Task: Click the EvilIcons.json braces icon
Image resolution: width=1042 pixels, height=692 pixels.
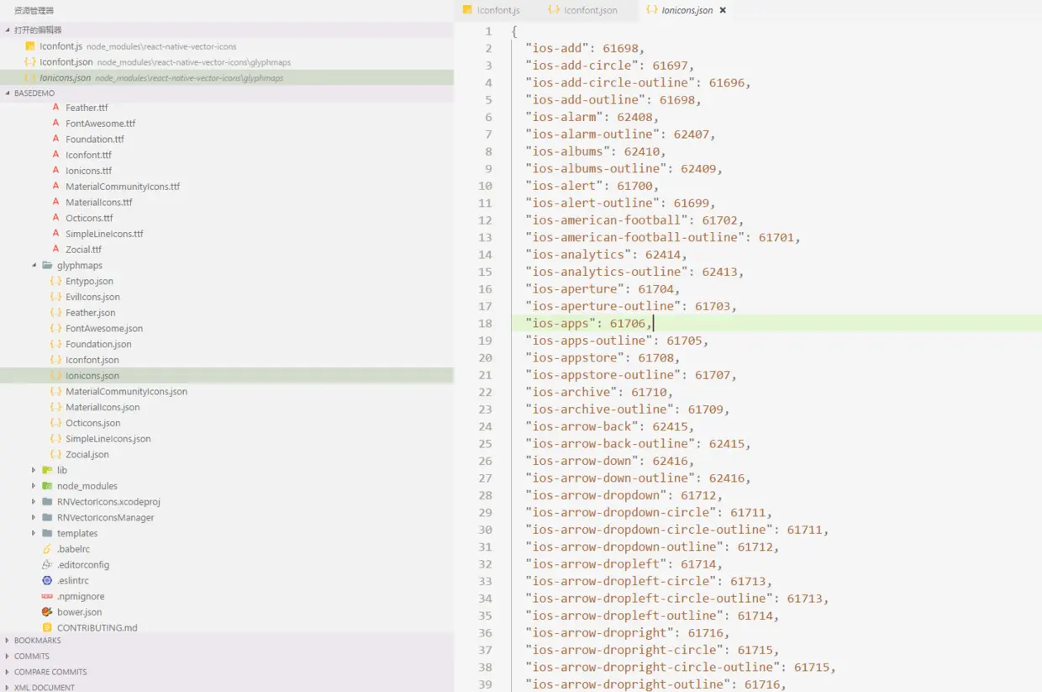Action: [56, 297]
